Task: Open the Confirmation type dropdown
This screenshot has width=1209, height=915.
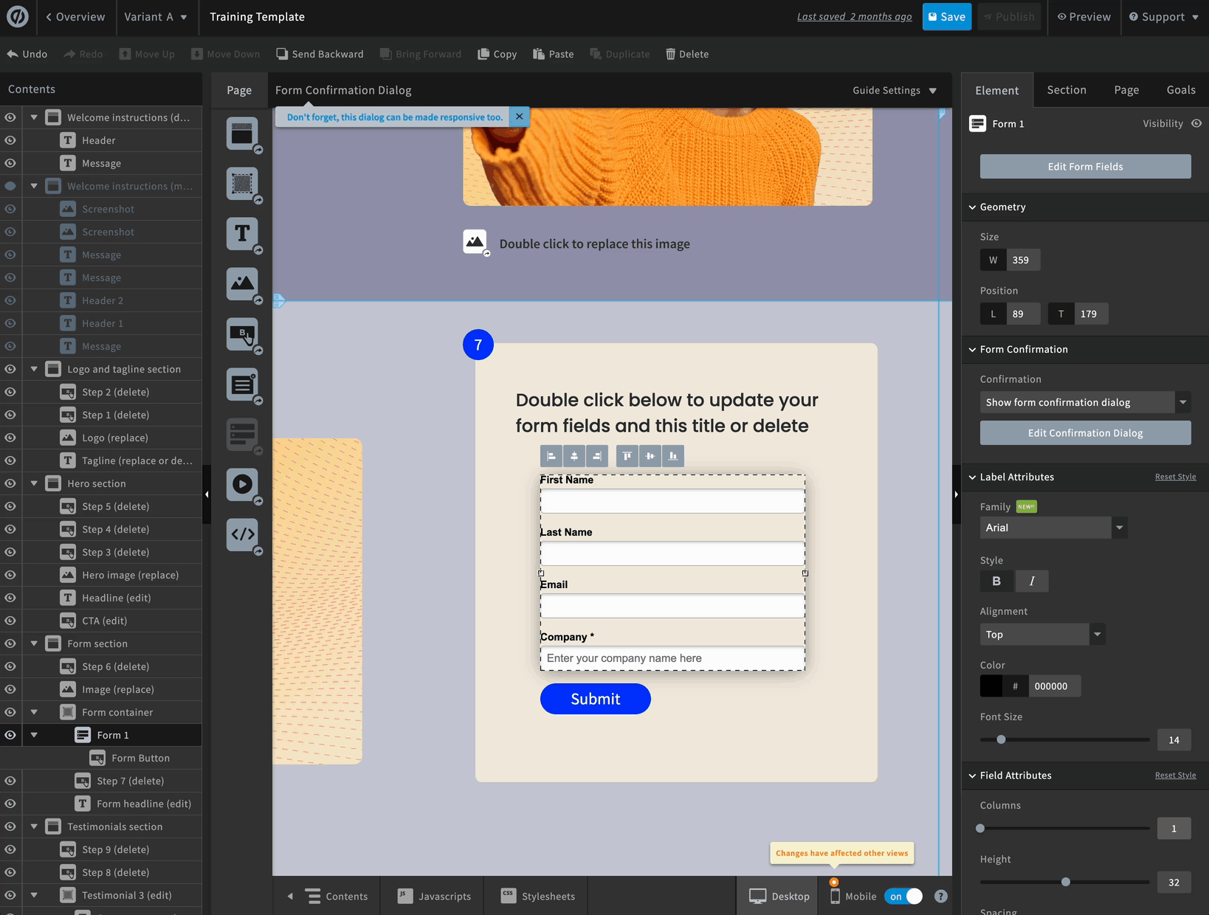Action: (1085, 402)
